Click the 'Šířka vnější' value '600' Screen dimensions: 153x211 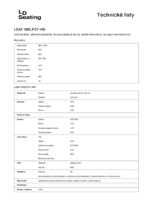(x=72, y=154)
